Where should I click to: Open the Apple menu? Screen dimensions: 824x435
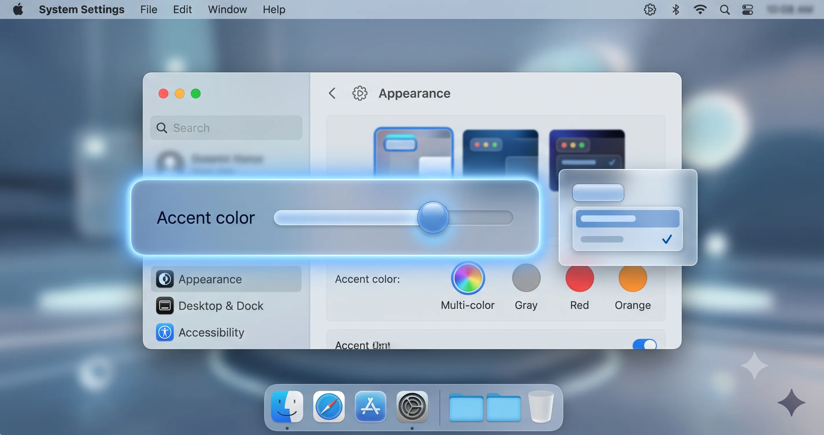(18, 9)
